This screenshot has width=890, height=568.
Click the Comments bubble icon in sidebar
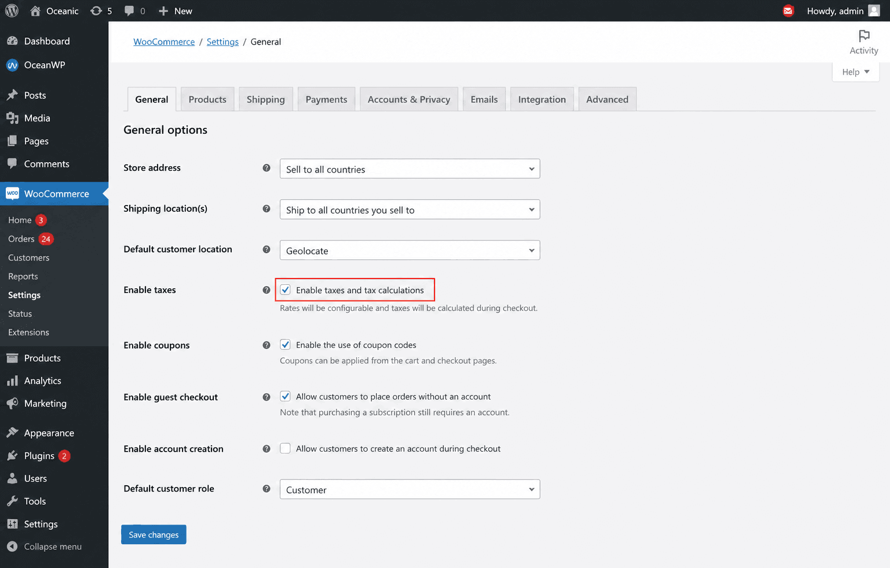12,164
